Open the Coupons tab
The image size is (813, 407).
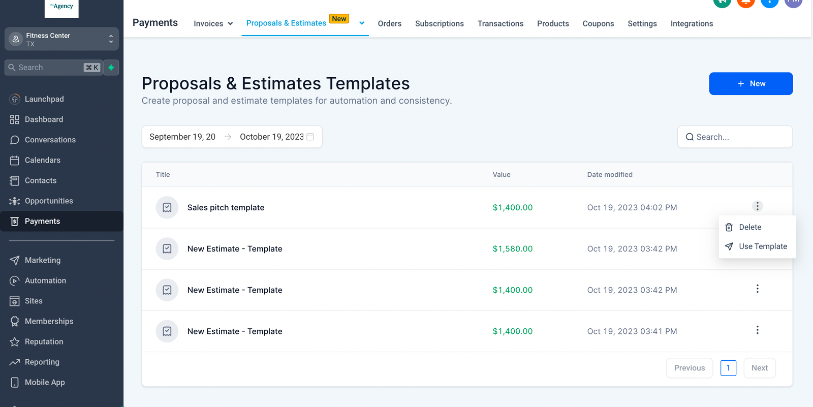pyautogui.click(x=598, y=23)
